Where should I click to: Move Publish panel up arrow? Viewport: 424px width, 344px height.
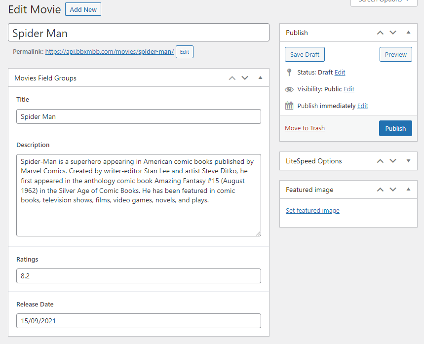[x=380, y=33]
